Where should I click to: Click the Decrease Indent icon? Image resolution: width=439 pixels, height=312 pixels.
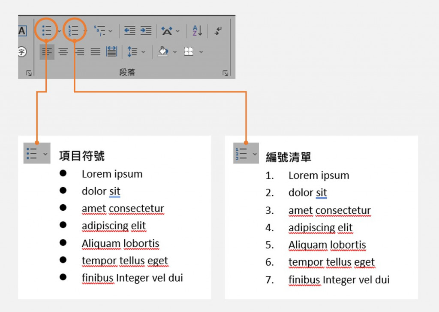pyautogui.click(x=129, y=30)
